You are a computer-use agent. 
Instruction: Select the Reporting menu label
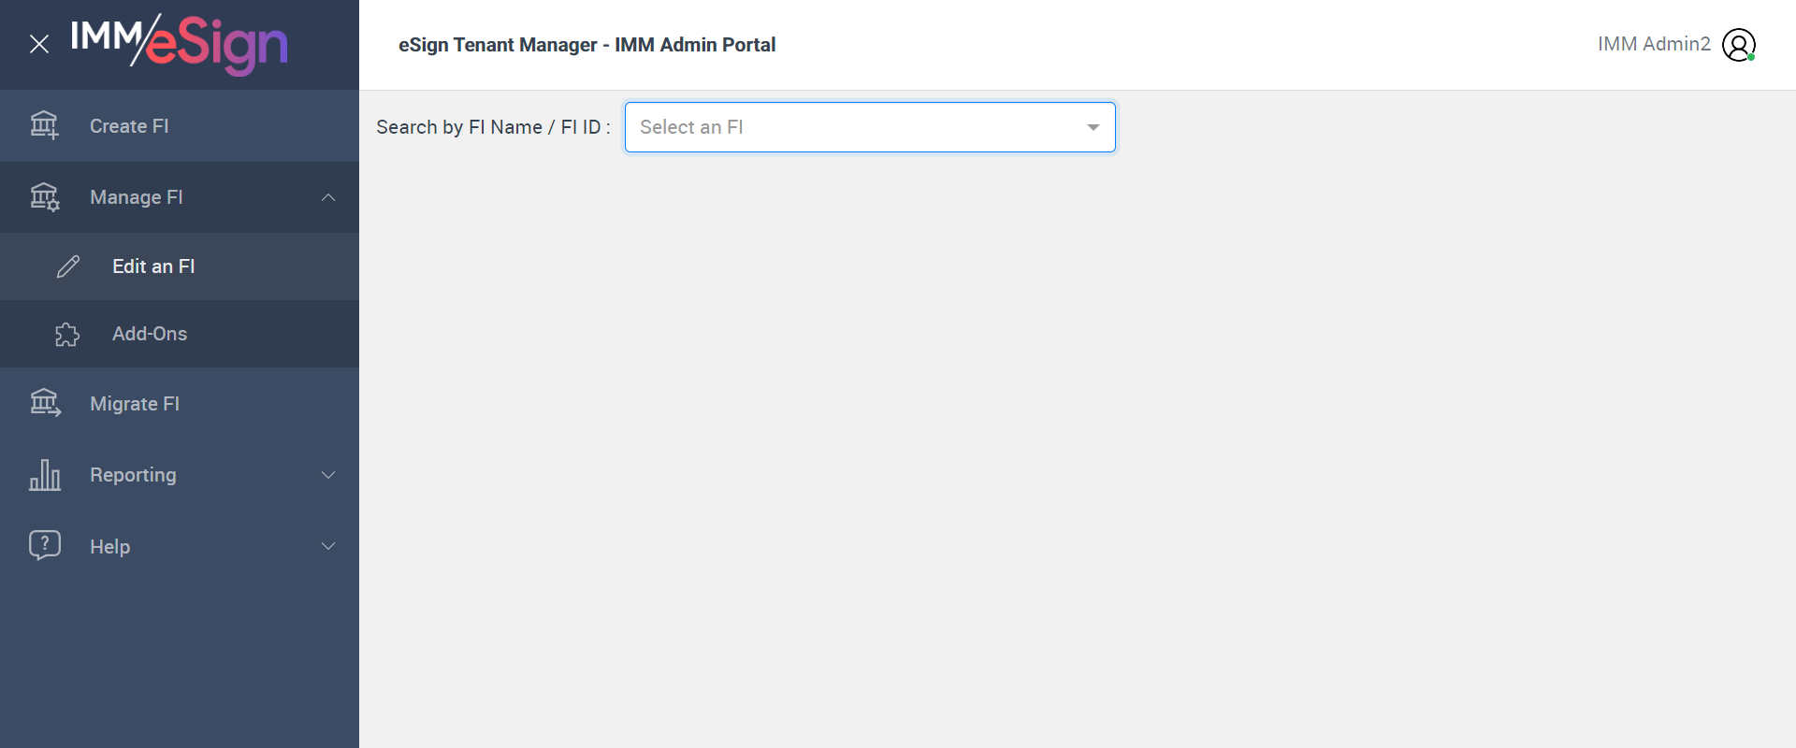tap(133, 475)
